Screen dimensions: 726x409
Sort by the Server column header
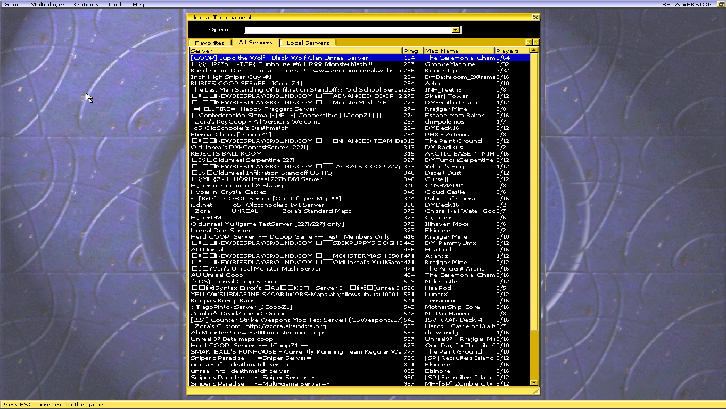tap(295, 51)
